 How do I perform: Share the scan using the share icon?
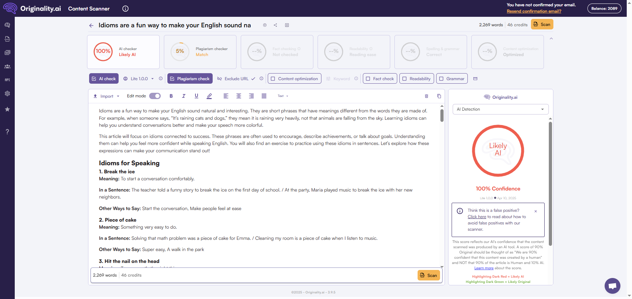(275, 25)
